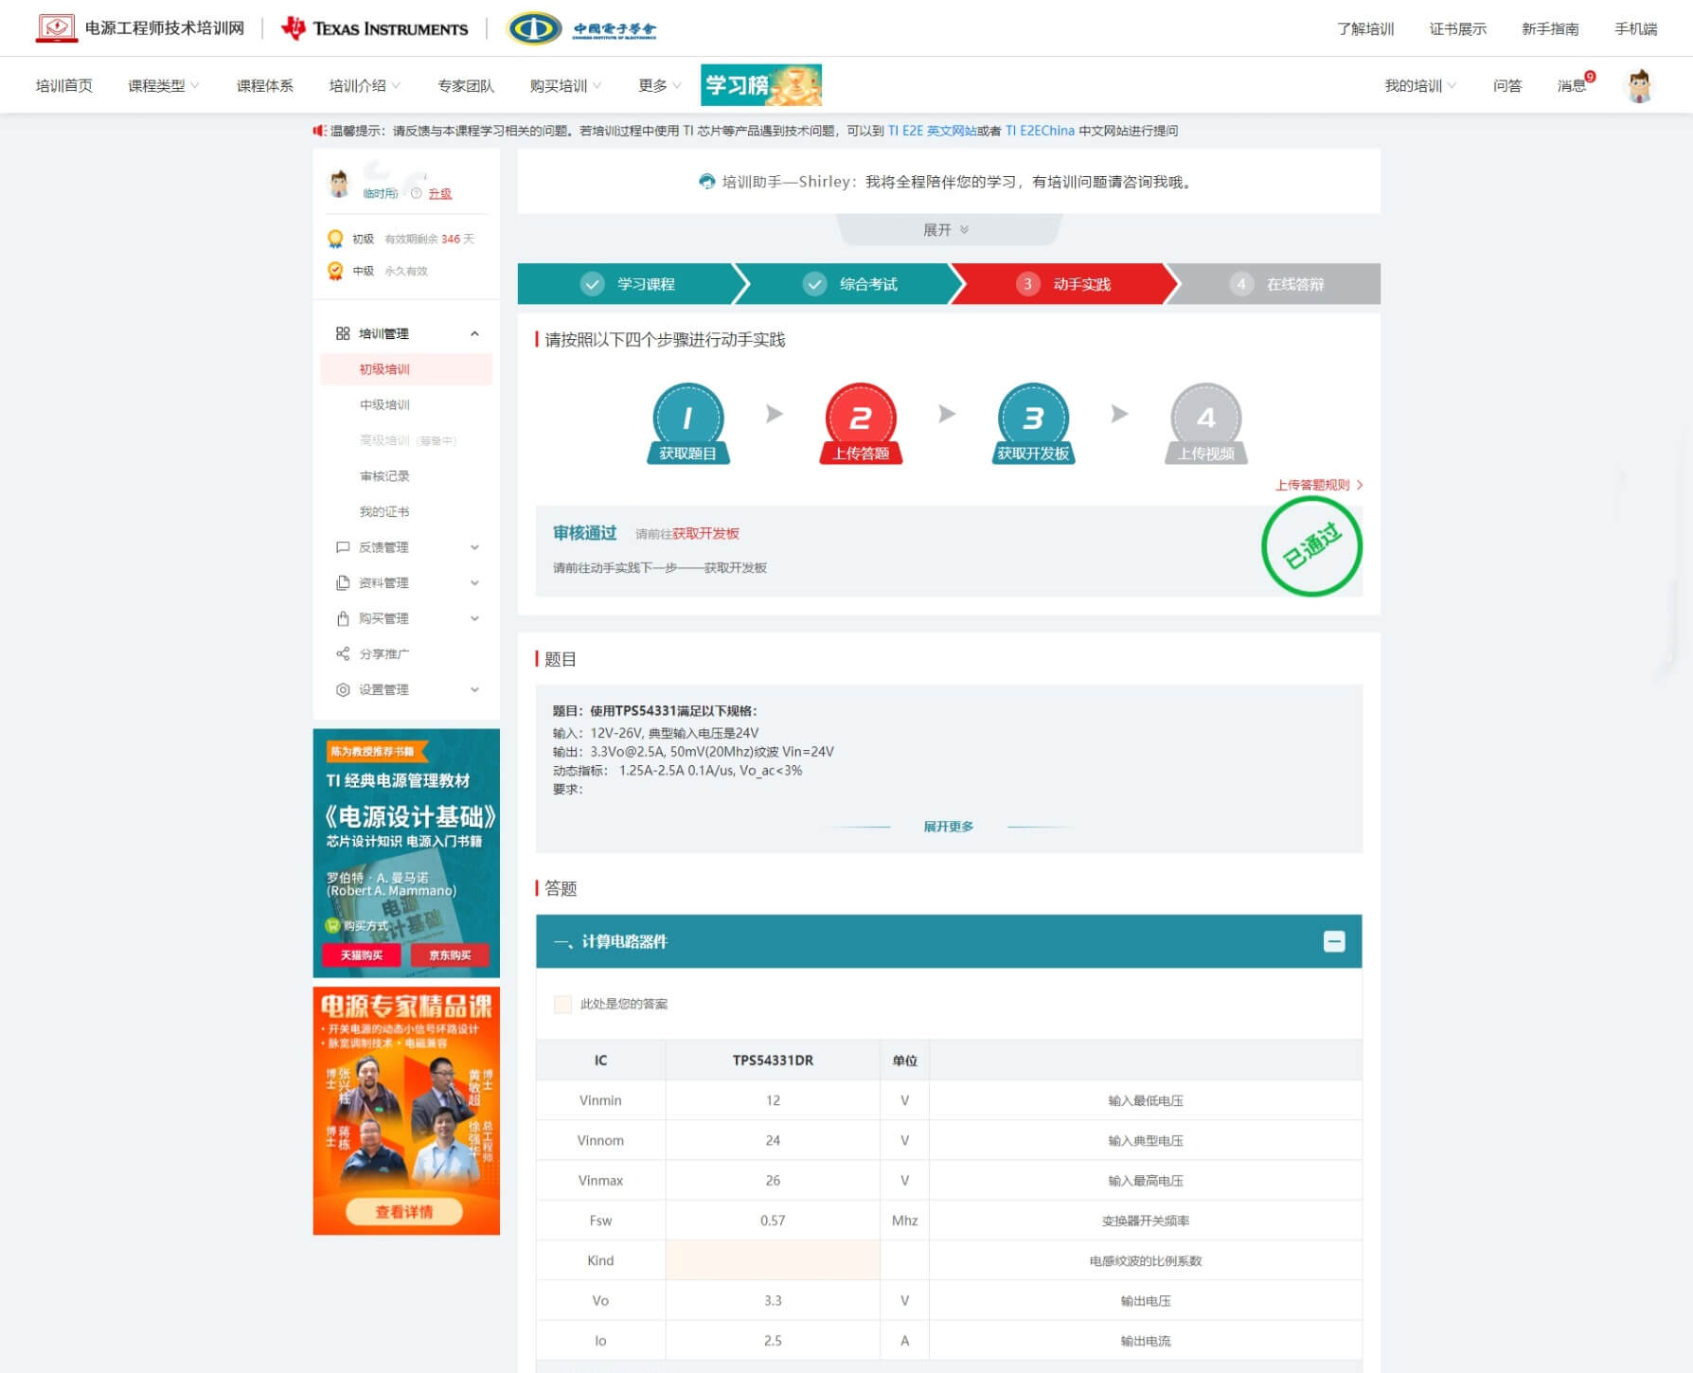This screenshot has width=1693, height=1373.
Task: Click the profile avatar in the sidebar
Action: tap(339, 184)
